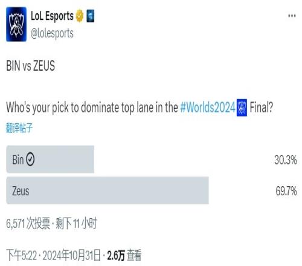Click the 6,571 次投票 vote count
This screenshot has width=302, height=266.
[28, 223]
